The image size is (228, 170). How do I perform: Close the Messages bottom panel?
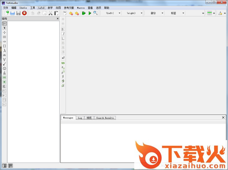223,118
